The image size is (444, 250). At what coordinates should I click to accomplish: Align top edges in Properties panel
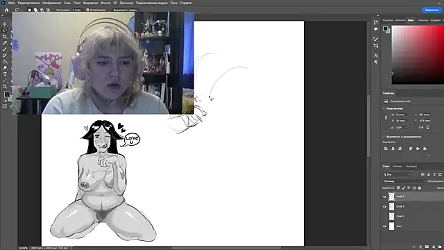click(411, 149)
